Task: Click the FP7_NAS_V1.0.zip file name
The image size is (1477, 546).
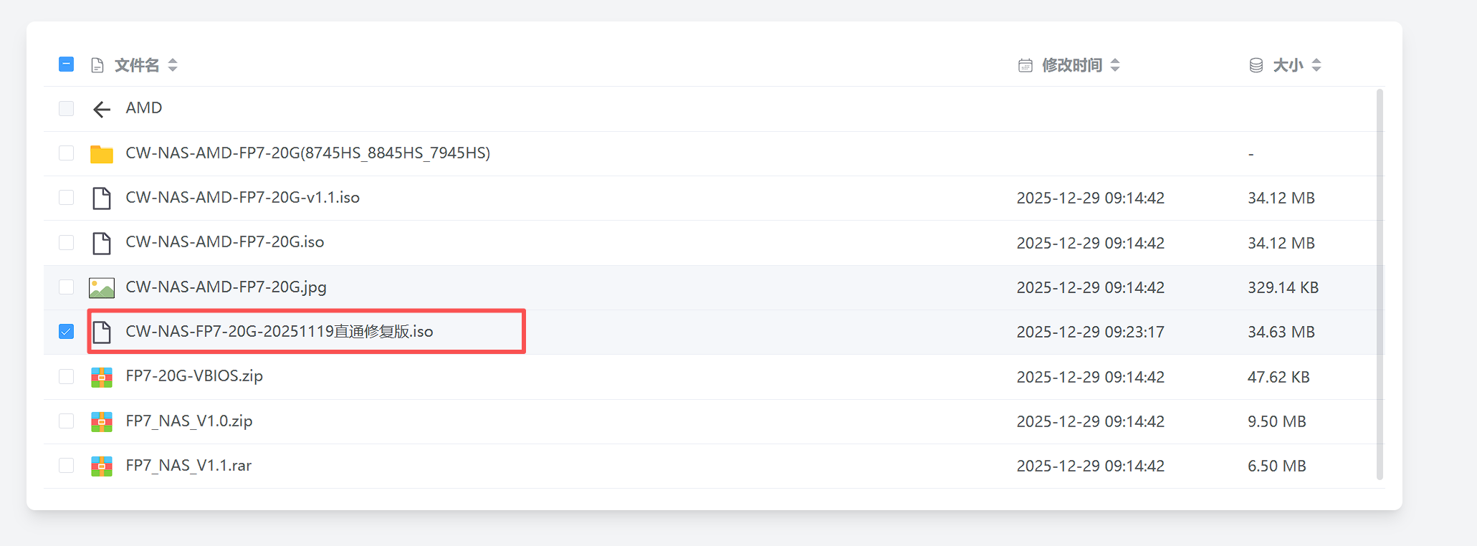Action: coord(189,421)
